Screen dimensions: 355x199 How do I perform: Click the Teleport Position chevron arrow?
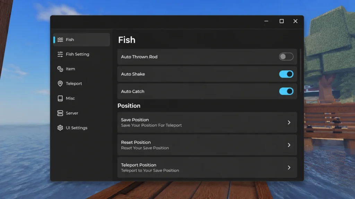click(289, 168)
